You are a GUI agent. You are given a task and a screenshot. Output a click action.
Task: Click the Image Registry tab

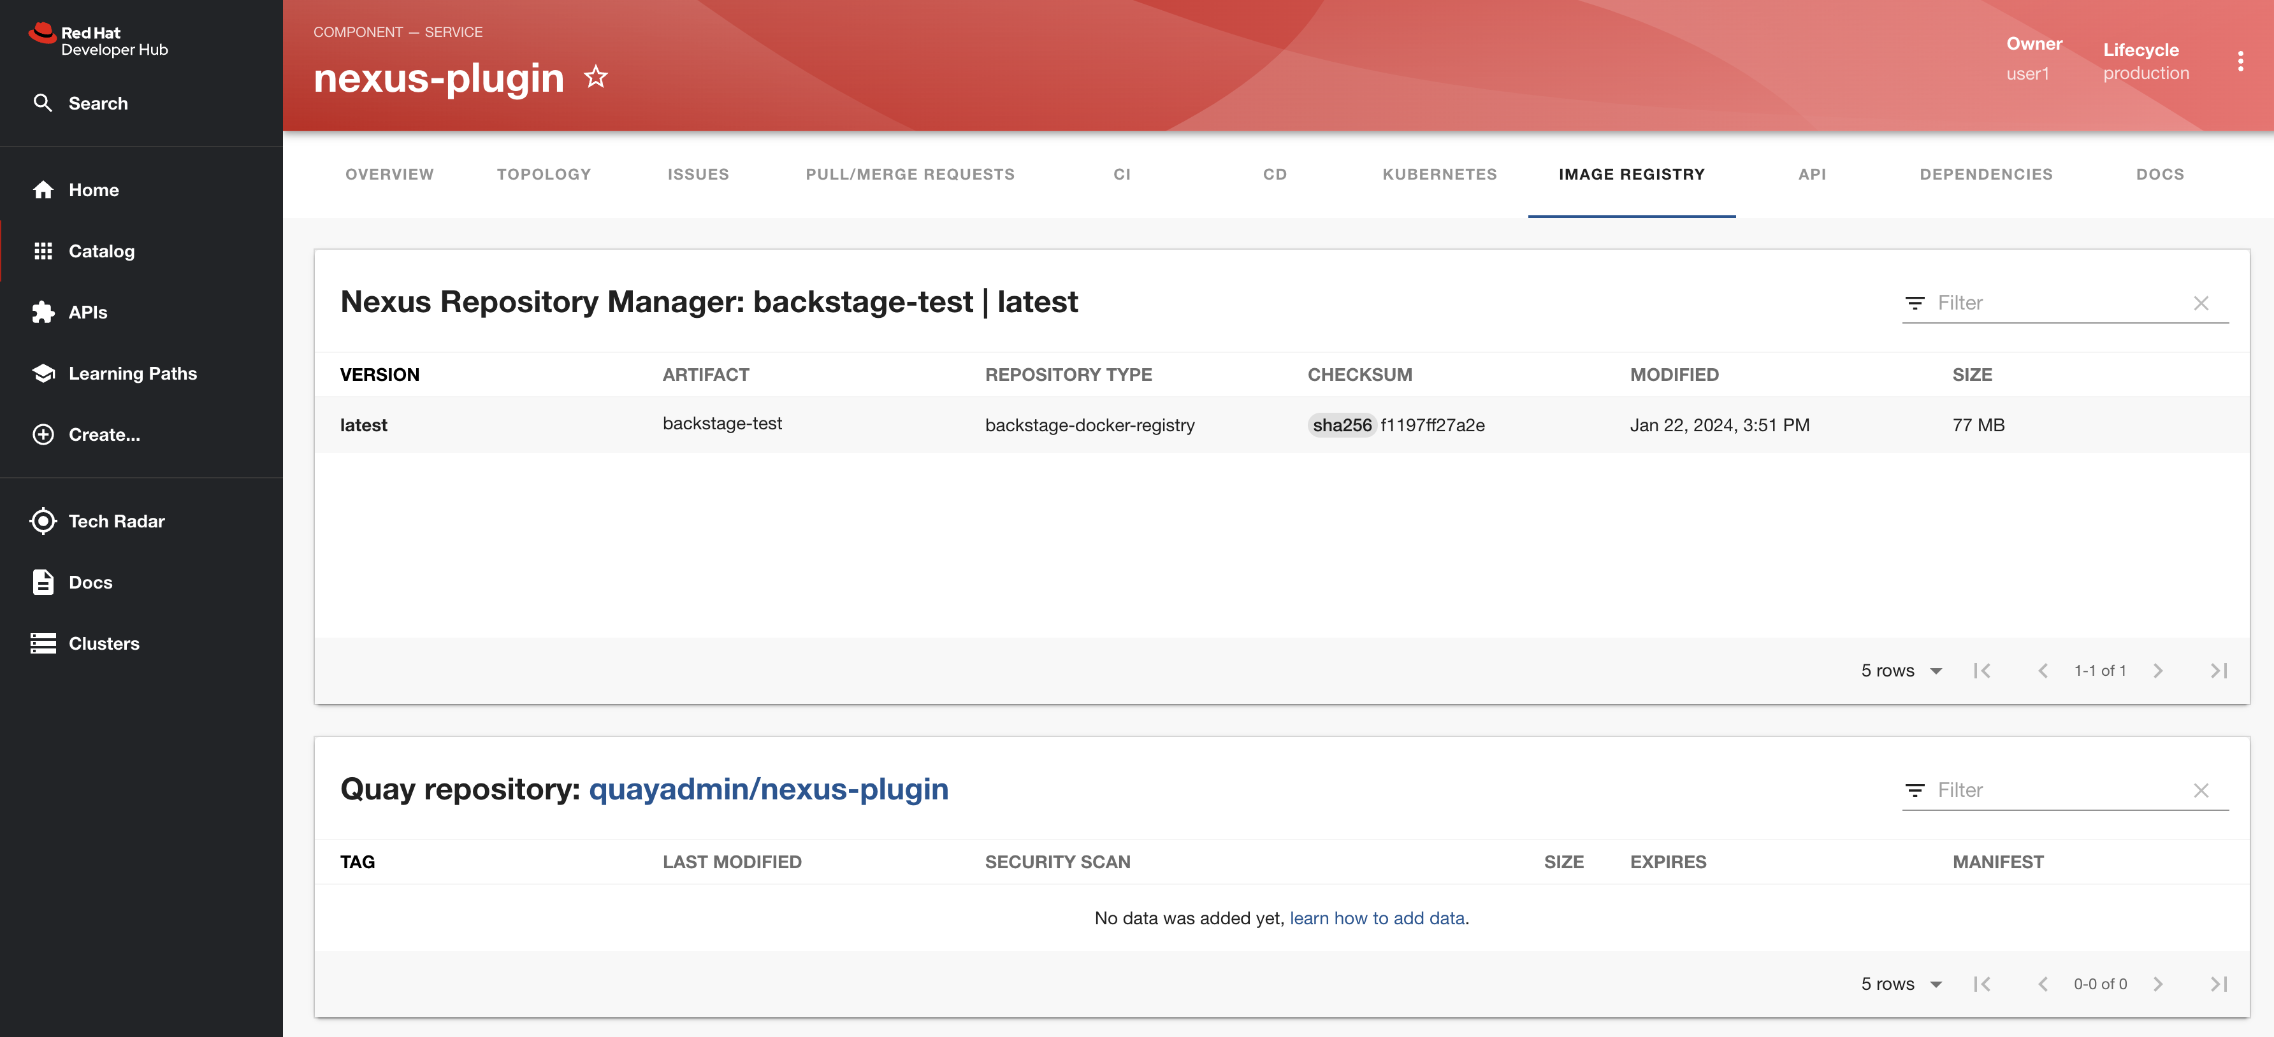1633,173
